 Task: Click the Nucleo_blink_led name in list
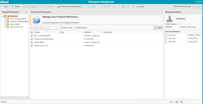[x=41, y=46]
